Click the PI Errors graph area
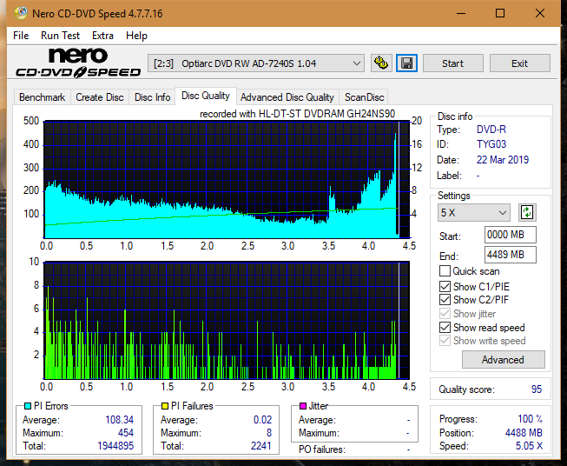567x466 pixels. (x=227, y=179)
